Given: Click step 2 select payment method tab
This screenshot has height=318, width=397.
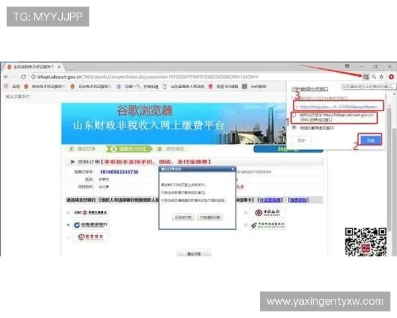Looking at the screenshot, I should click(129, 149).
